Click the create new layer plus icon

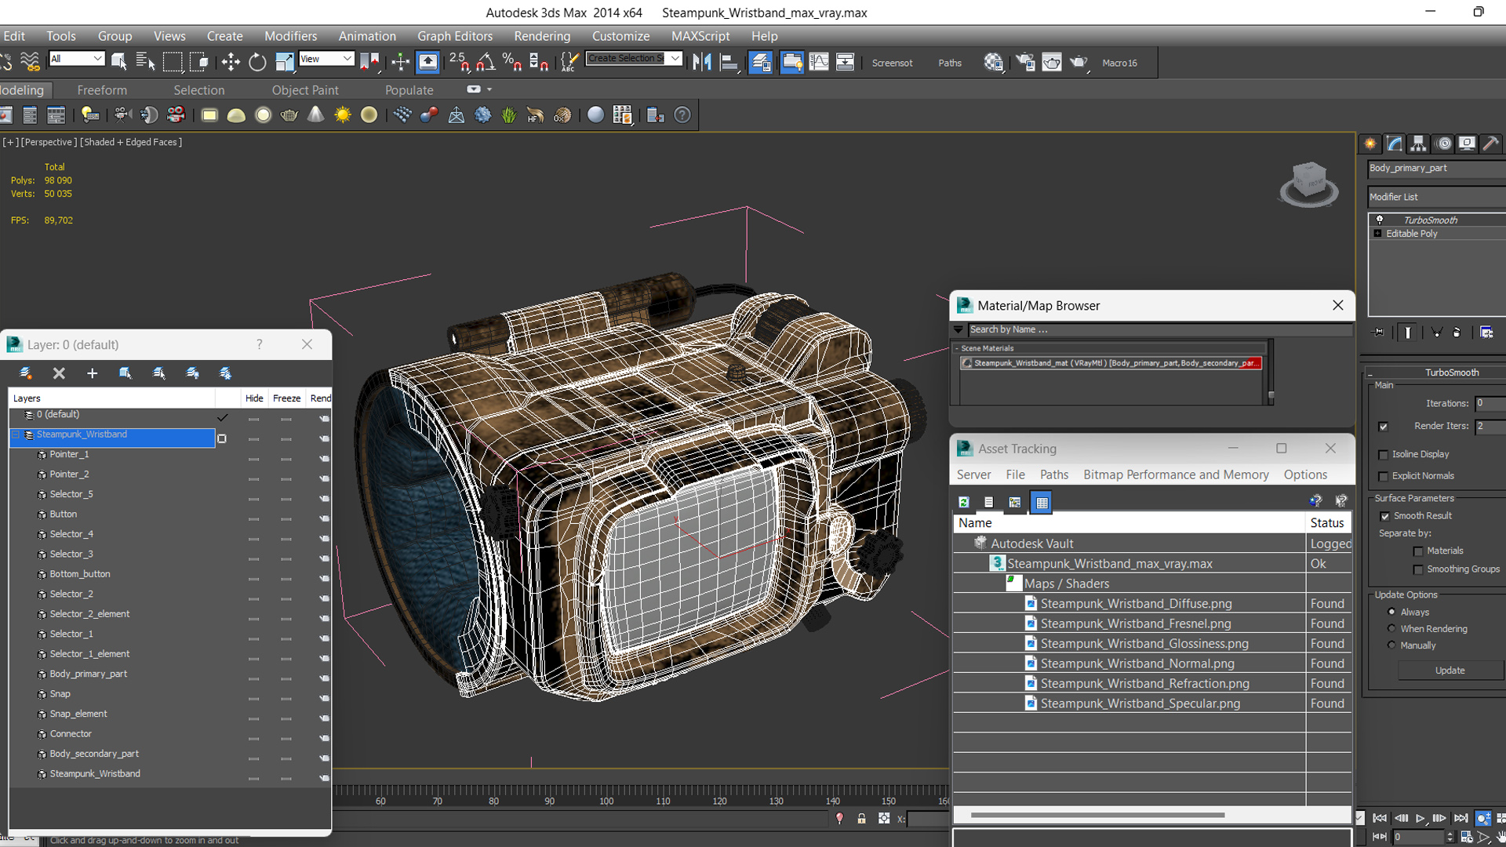[92, 373]
